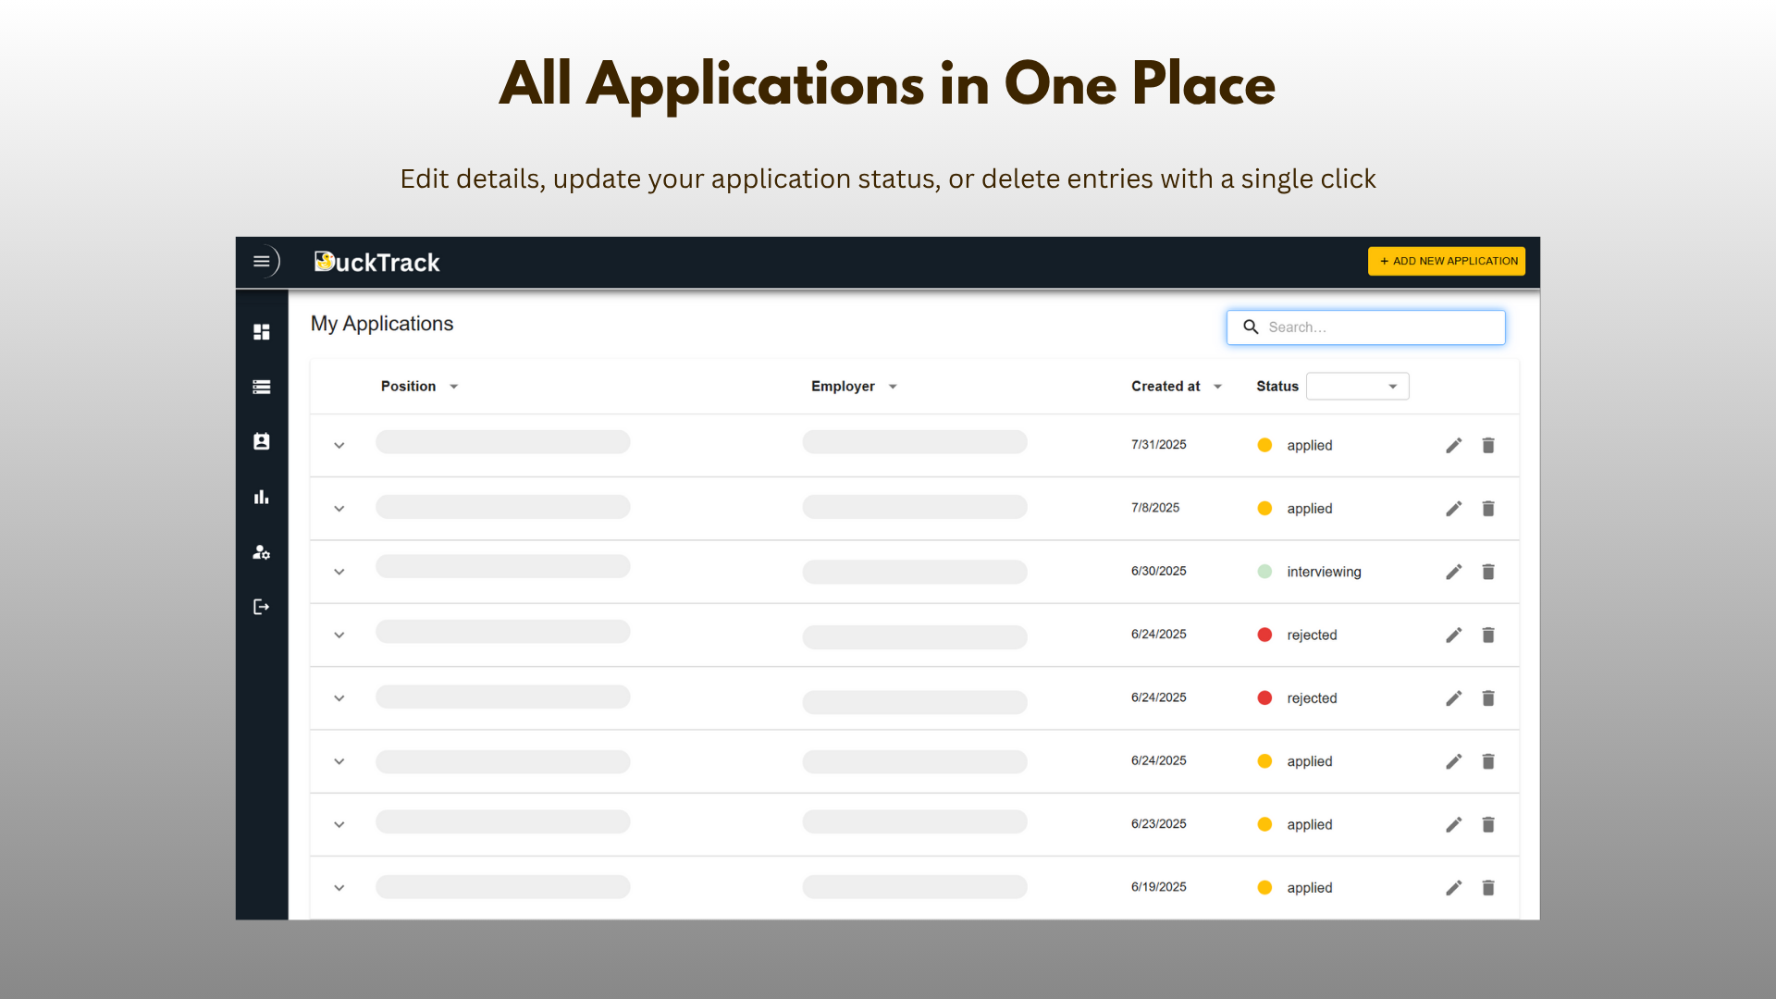
Task: Click the hamburger menu icon in header
Action: tap(262, 262)
